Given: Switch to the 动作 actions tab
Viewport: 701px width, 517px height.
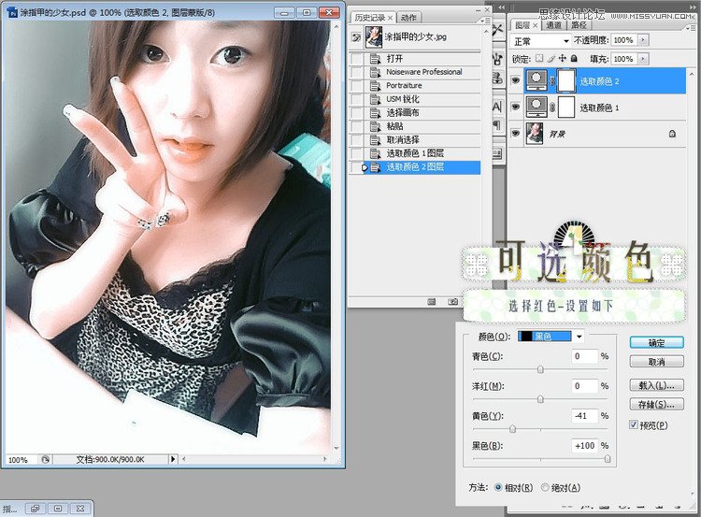Looking at the screenshot, I should click(x=408, y=18).
